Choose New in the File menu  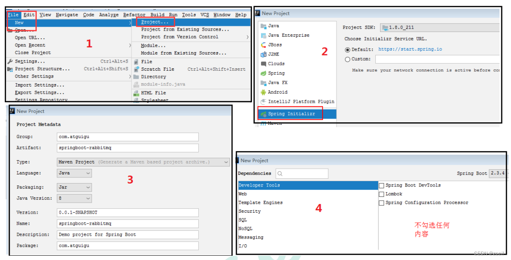(69, 22)
